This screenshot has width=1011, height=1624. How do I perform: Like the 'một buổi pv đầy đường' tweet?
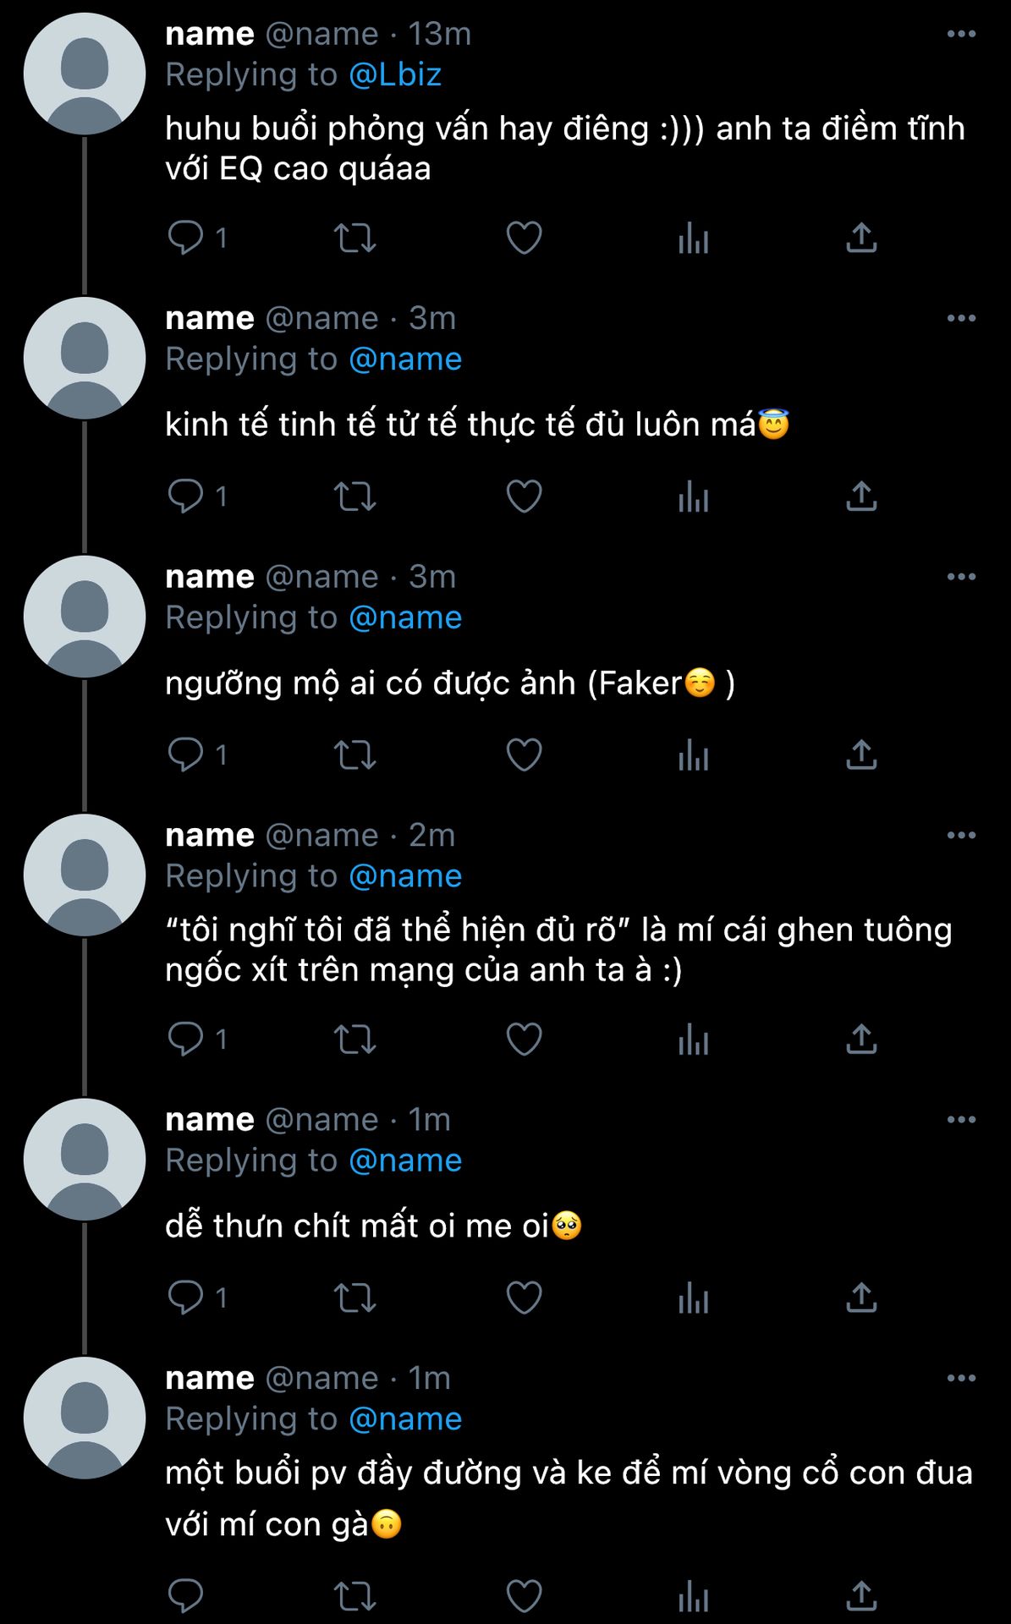[524, 1596]
